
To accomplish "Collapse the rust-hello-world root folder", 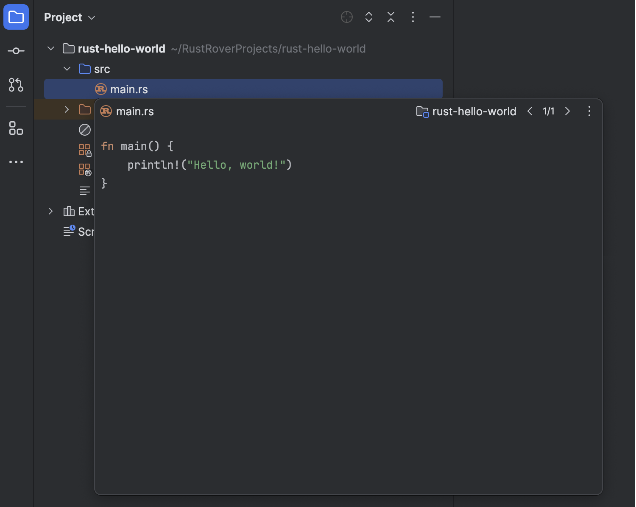I will click(50, 48).
